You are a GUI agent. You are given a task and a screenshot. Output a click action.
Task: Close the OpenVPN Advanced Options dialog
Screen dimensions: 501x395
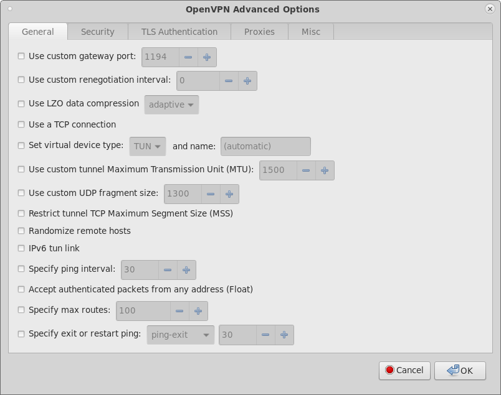point(490,9)
